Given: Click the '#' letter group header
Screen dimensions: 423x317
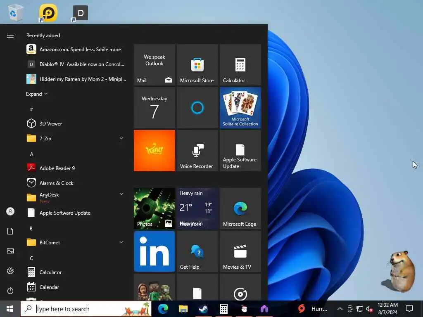Looking at the screenshot, I should pos(31,109).
